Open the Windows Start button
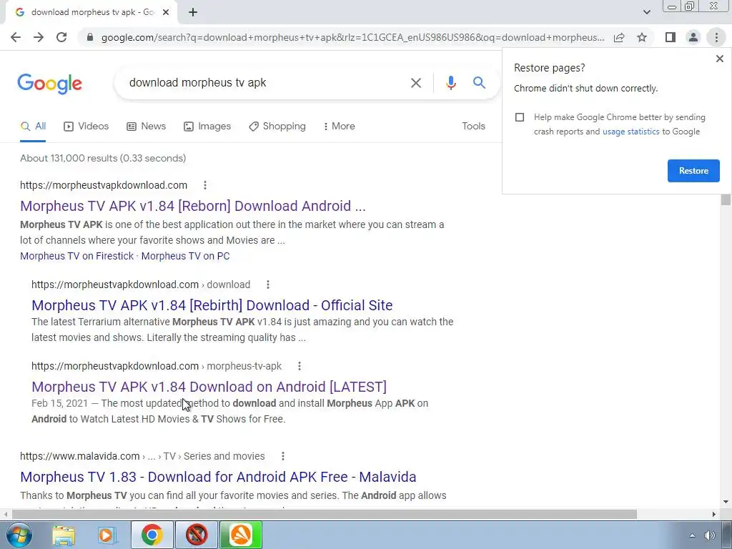732x549 pixels. click(x=19, y=535)
